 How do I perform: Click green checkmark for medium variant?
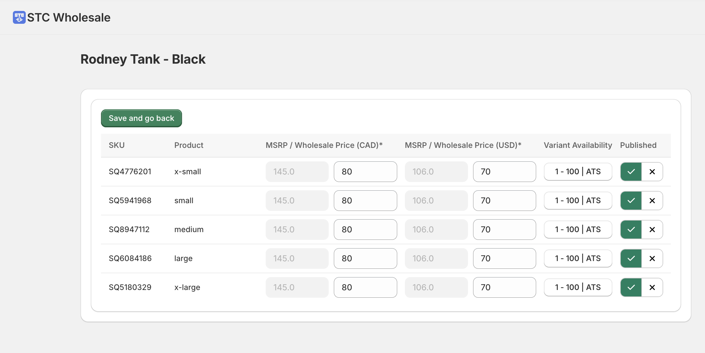(x=631, y=230)
